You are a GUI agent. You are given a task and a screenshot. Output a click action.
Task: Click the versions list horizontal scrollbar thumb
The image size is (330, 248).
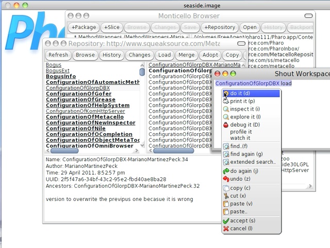(174, 150)
